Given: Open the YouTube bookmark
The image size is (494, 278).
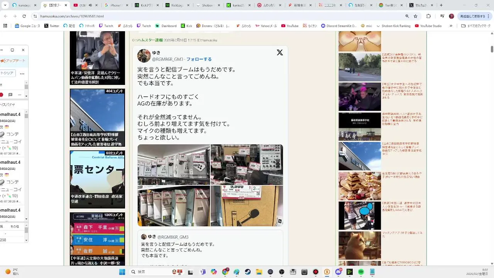Looking at the screenshot, I should [x=290, y=26].
